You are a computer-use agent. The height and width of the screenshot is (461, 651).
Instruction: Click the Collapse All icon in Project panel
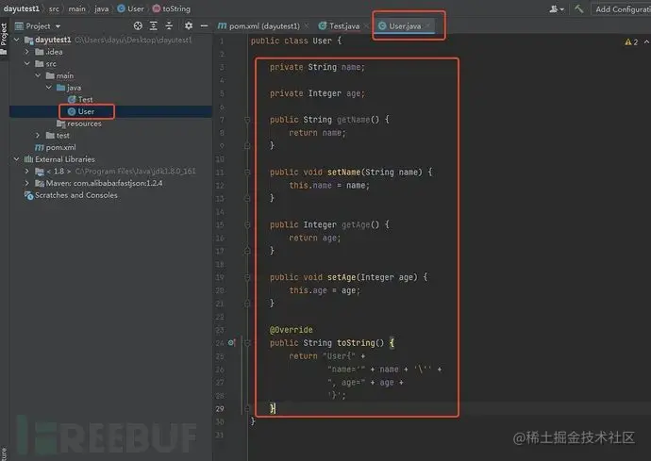point(169,26)
